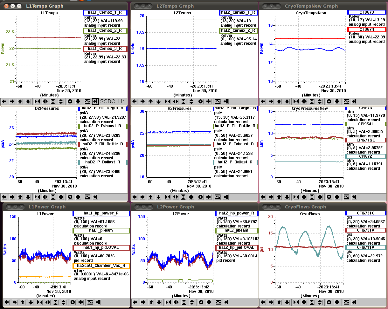Click the horizontal expand icon in the CryoFlows toolbar
Screen dimensions: 388x309
304,302
